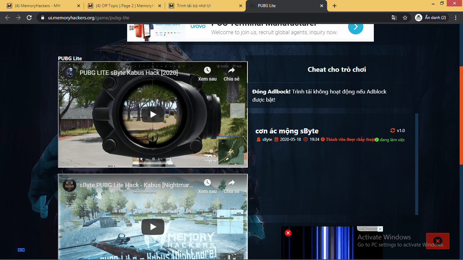Click the cheat list panel's scrollbar
Screen dimensions: 463x260
(x=417, y=164)
